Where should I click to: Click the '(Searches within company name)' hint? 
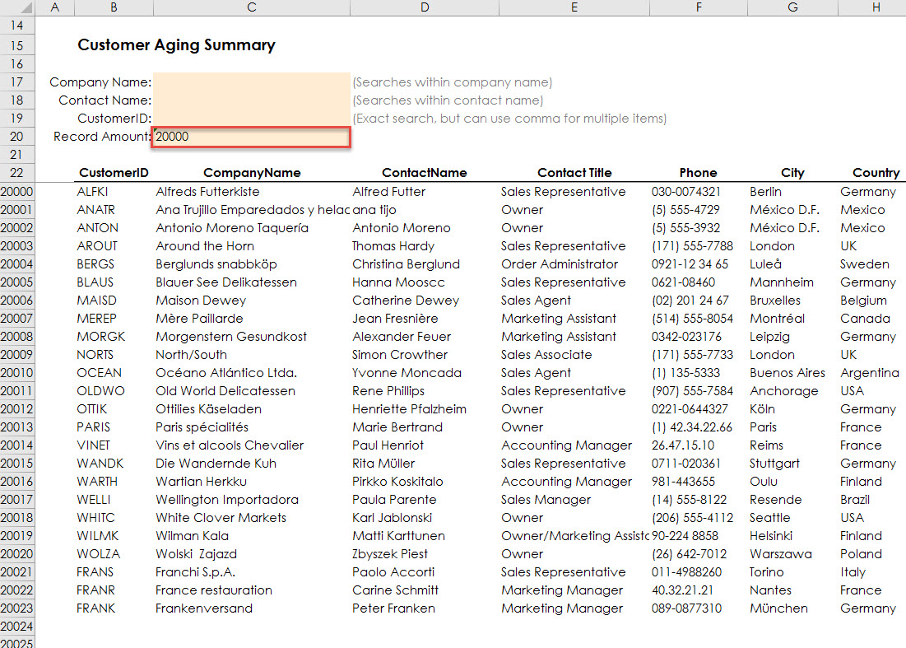coord(453,82)
